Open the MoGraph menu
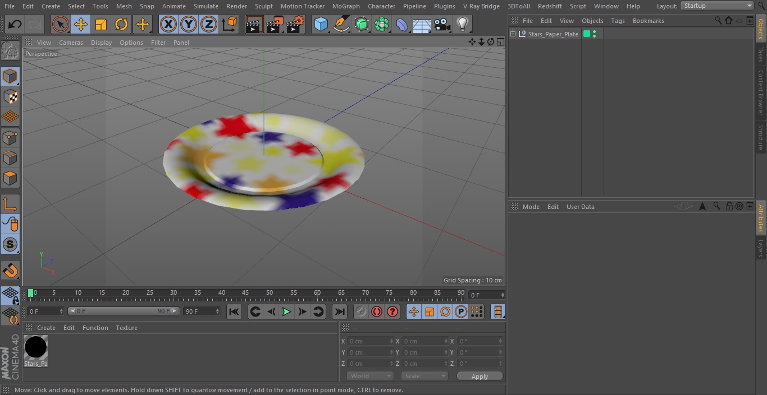The height and width of the screenshot is (395, 767). [x=346, y=6]
